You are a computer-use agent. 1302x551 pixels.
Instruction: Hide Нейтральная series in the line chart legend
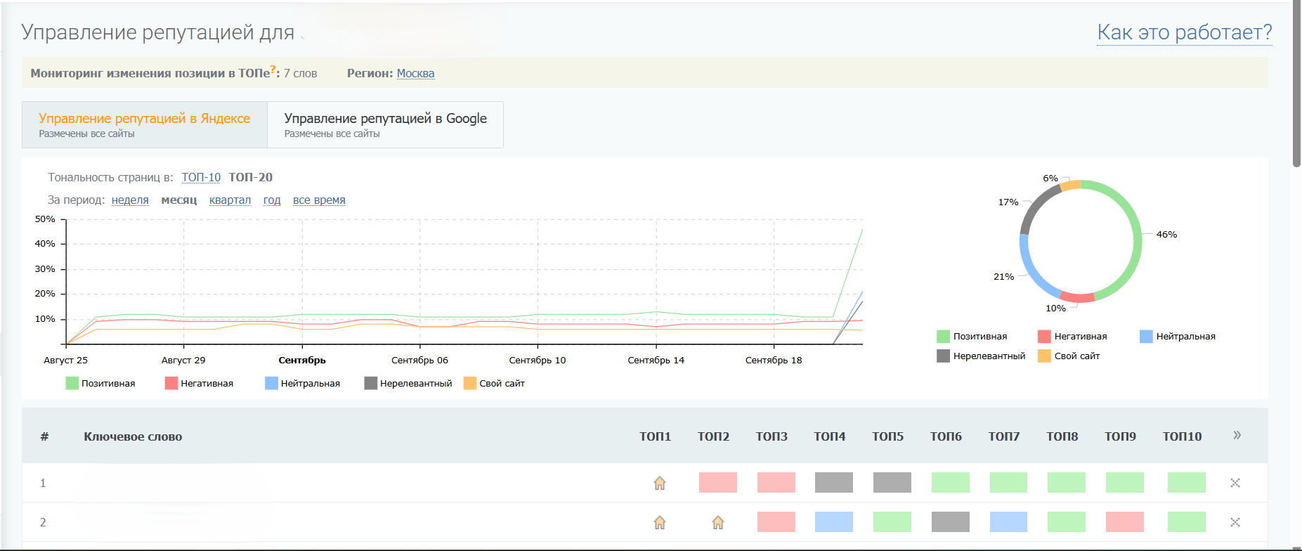coord(302,383)
